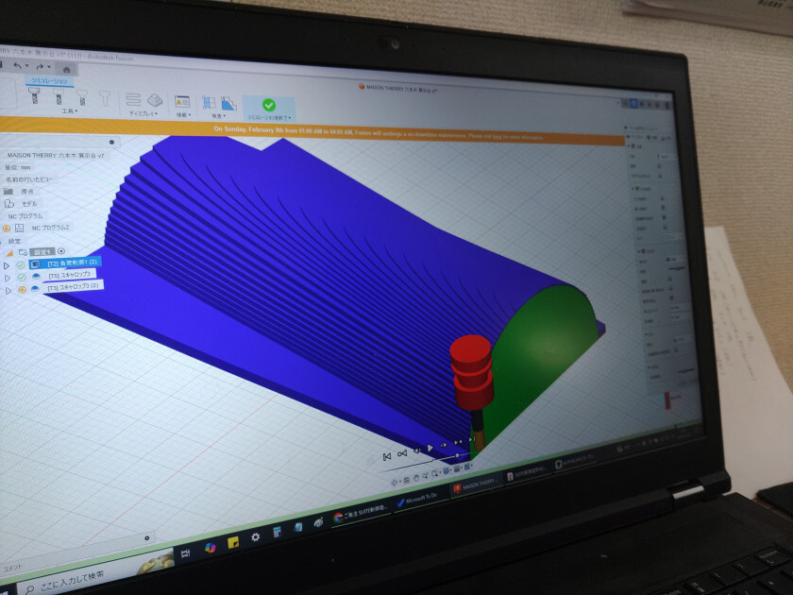Select the シミュレーション ribbon tab
Screen dimensions: 793x595
[x=45, y=81]
